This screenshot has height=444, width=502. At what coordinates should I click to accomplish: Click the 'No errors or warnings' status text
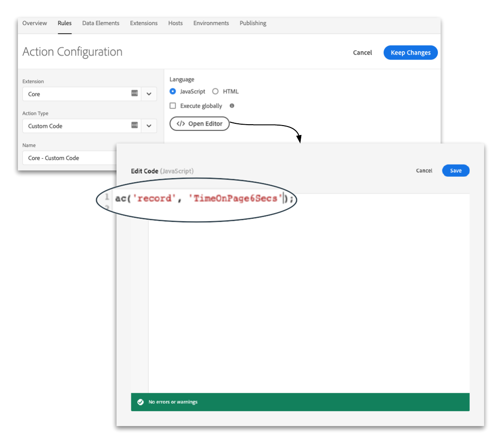pyautogui.click(x=173, y=402)
